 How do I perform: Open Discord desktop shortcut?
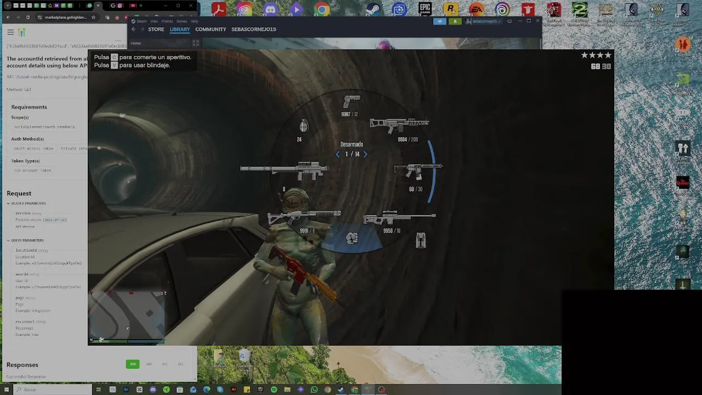pyautogui.click(x=270, y=9)
